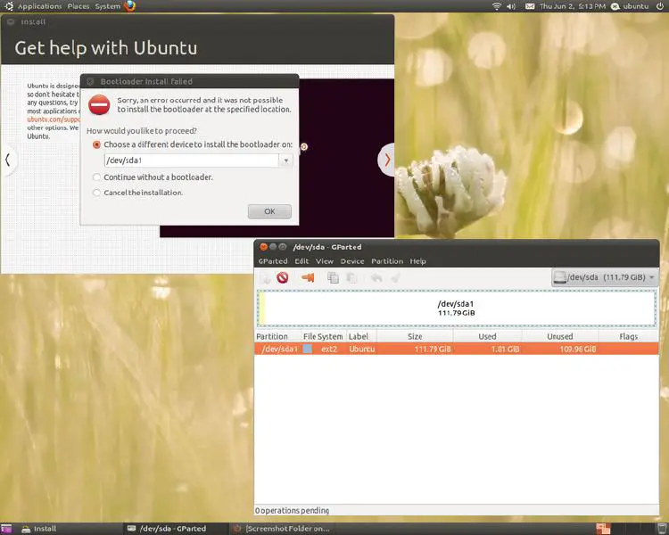Go to next installer slide with right arrow
This screenshot has height=535, width=669.
tap(386, 160)
